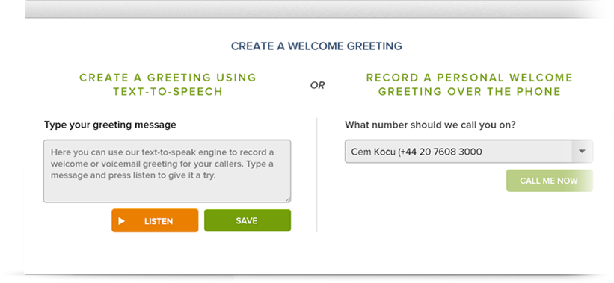Click the italic 'OR' separator text
Image resolution: width=614 pixels, height=283 pixels.
coord(318,85)
